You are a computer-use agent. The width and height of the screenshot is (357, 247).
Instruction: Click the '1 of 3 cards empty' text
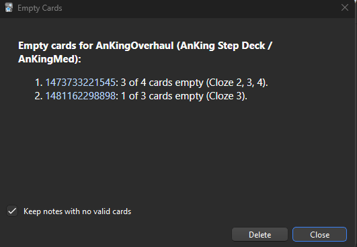[x=162, y=96]
